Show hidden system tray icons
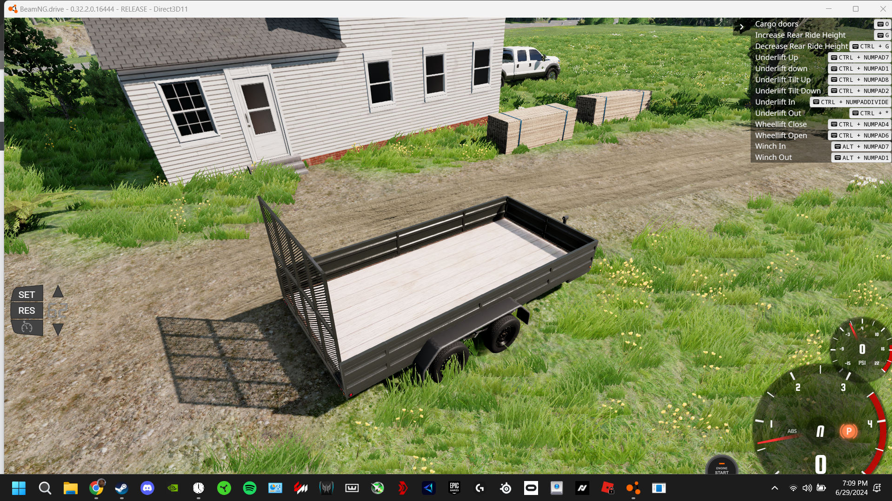Viewport: 892px width, 501px height. click(x=775, y=488)
